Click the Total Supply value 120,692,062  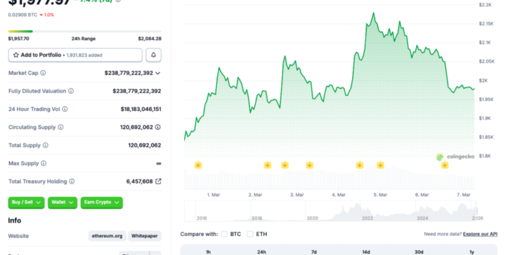(144, 145)
